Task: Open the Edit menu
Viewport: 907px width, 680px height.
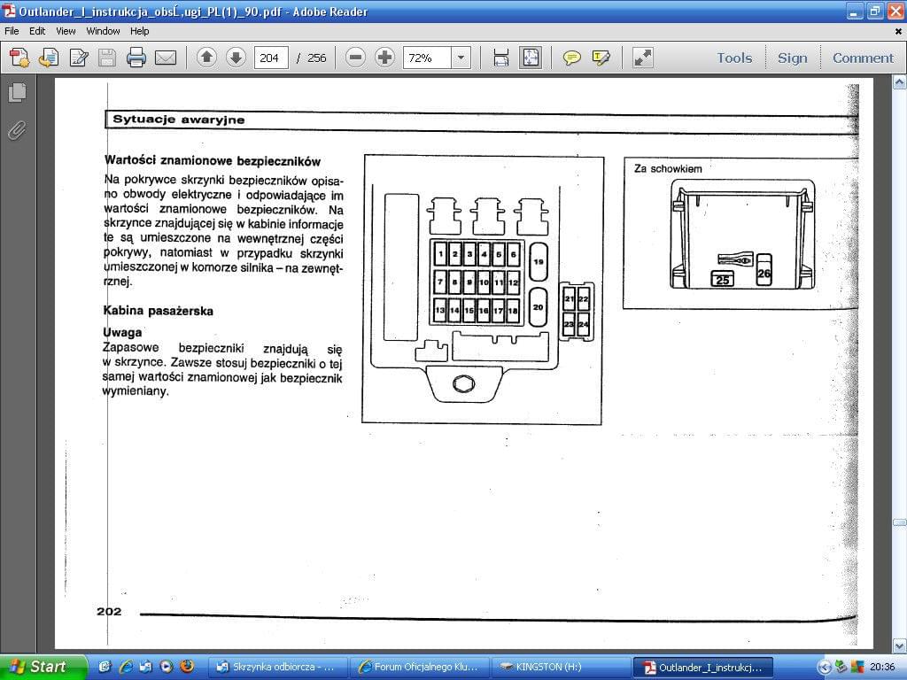Action: coord(37,31)
